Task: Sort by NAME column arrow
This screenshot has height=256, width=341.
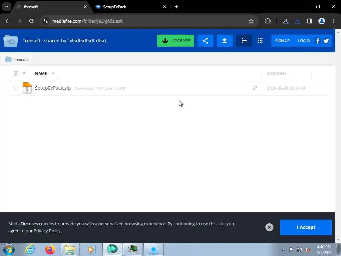Action: 53,73
